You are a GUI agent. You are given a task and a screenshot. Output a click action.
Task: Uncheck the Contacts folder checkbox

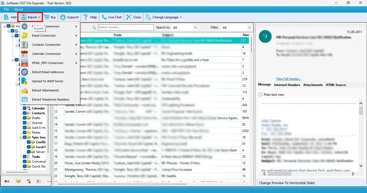click(x=25, y=113)
